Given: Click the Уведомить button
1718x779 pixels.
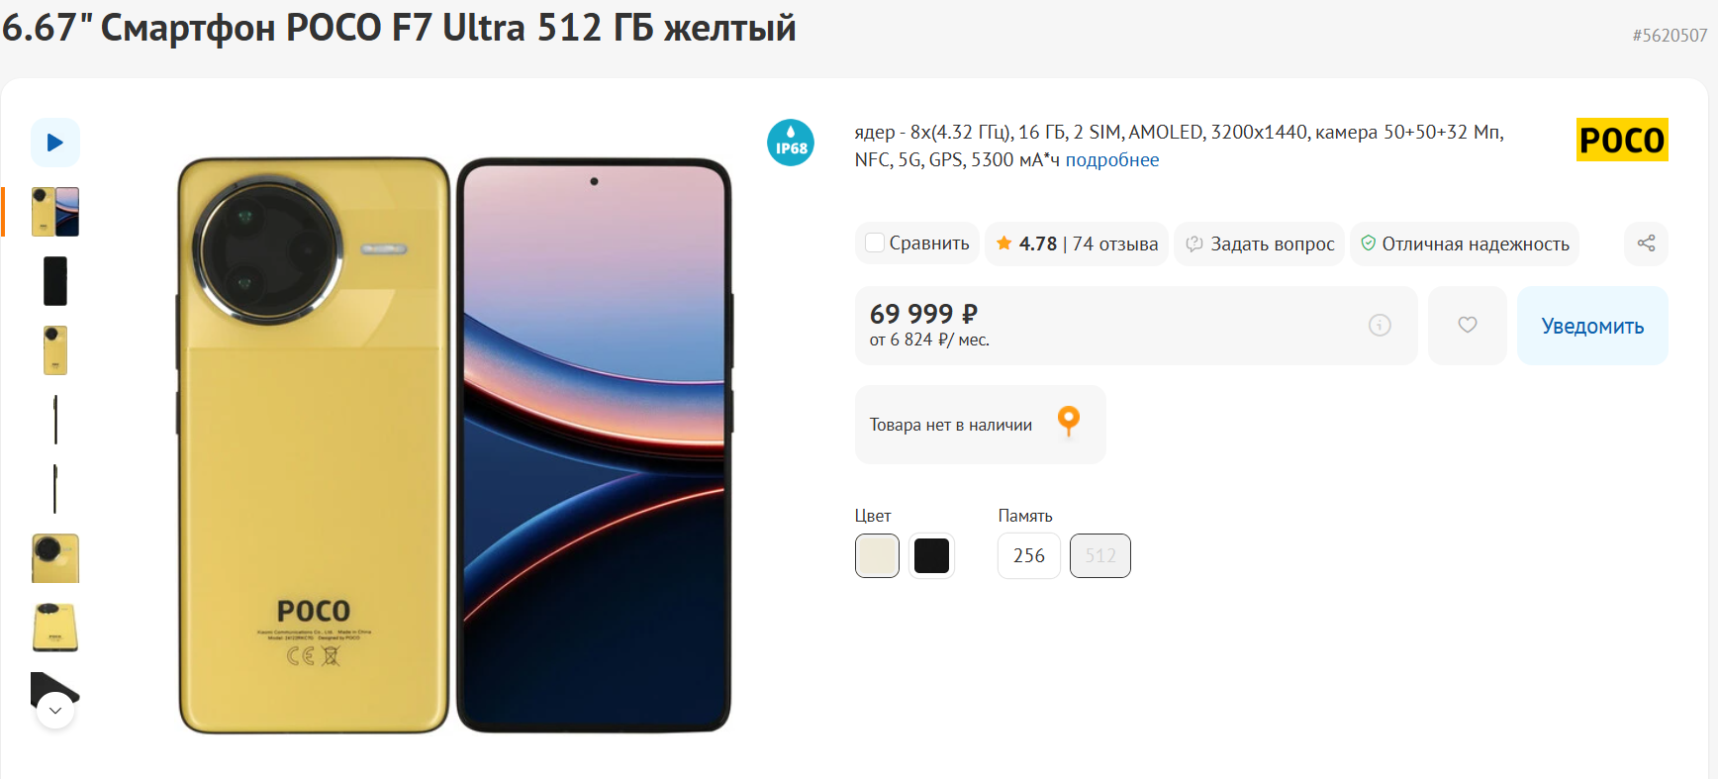Looking at the screenshot, I should [x=1592, y=326].
